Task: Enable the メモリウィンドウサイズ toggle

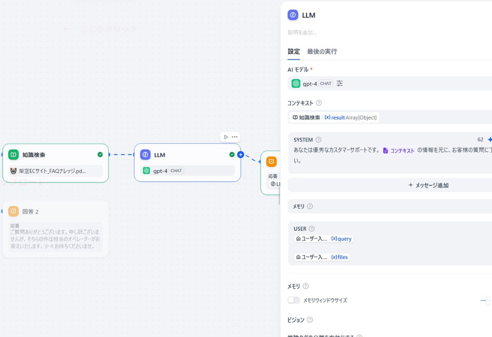Action: tap(294, 300)
